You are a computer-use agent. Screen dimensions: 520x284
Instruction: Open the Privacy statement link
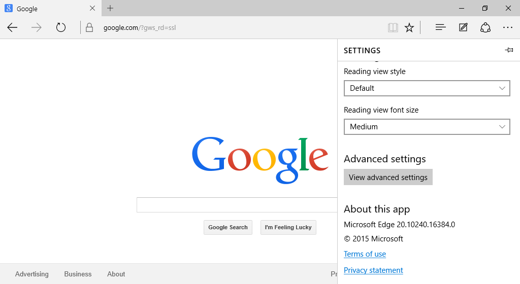pos(373,270)
